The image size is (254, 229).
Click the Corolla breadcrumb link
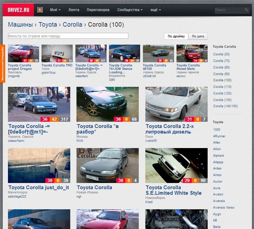click(72, 25)
